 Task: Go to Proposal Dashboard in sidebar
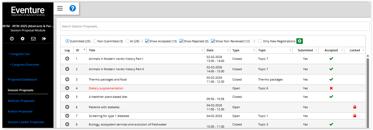coord(22,79)
